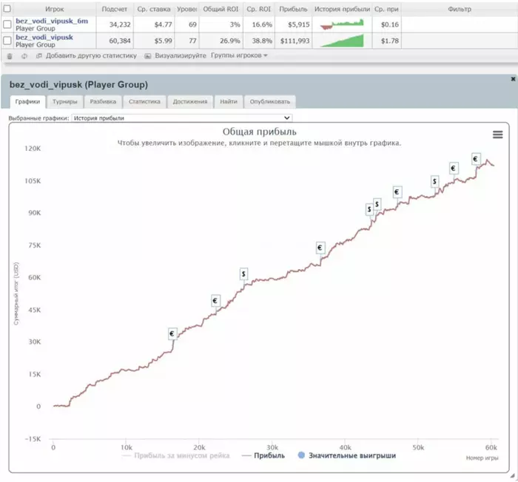
Task: Open the bez_vodi_vipusk player link
Action: click(44, 37)
